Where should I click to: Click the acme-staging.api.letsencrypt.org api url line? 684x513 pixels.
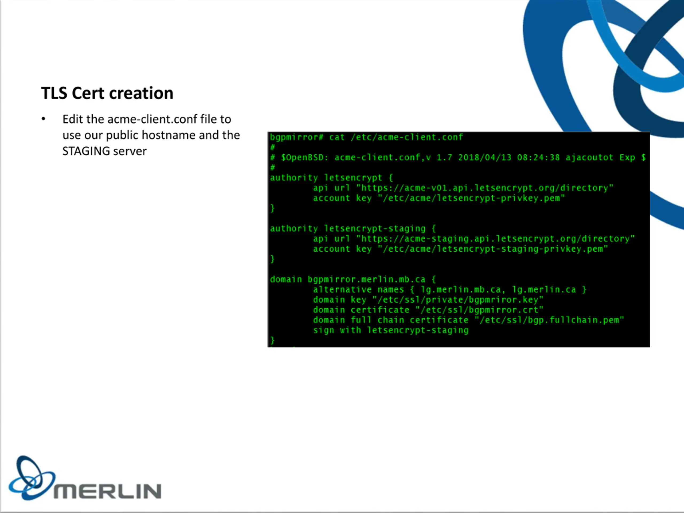[474, 239]
